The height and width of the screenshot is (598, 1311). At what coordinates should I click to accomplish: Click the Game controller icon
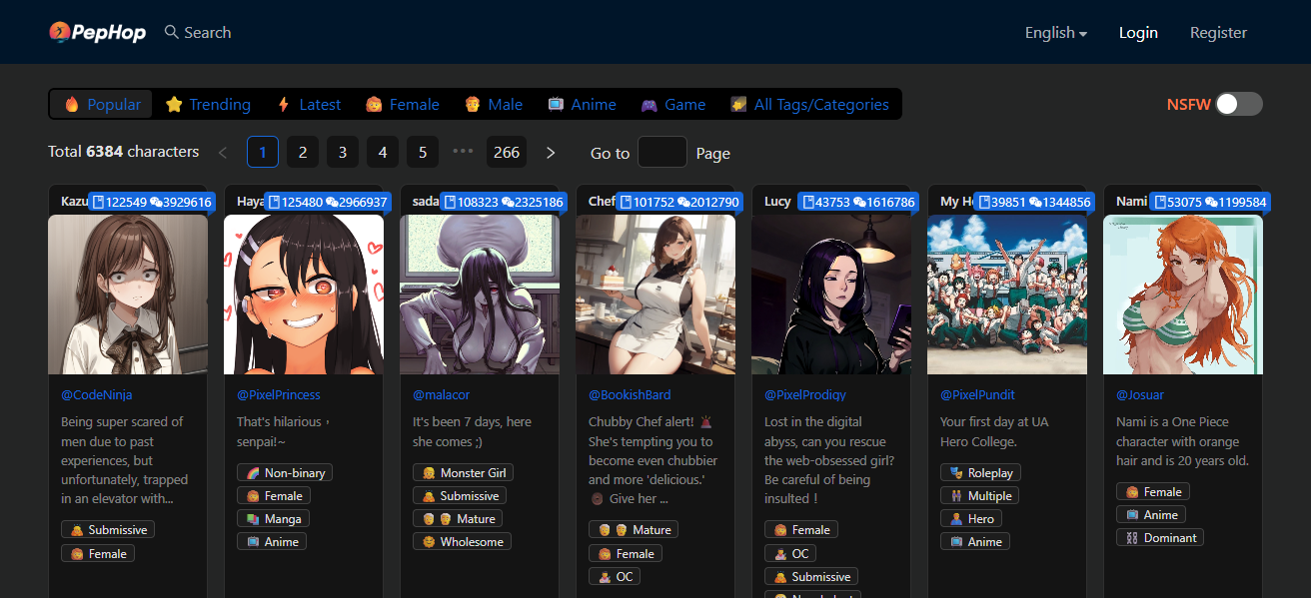click(650, 105)
